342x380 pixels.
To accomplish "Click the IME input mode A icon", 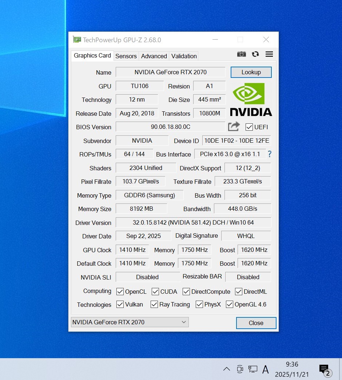I will [266, 369].
